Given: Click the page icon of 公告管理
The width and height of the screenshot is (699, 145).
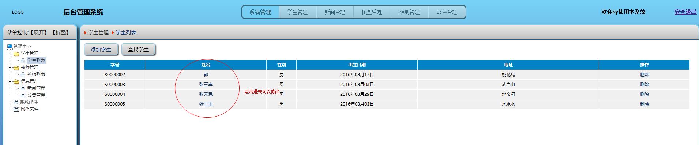Looking at the screenshot, I should pos(23,95).
